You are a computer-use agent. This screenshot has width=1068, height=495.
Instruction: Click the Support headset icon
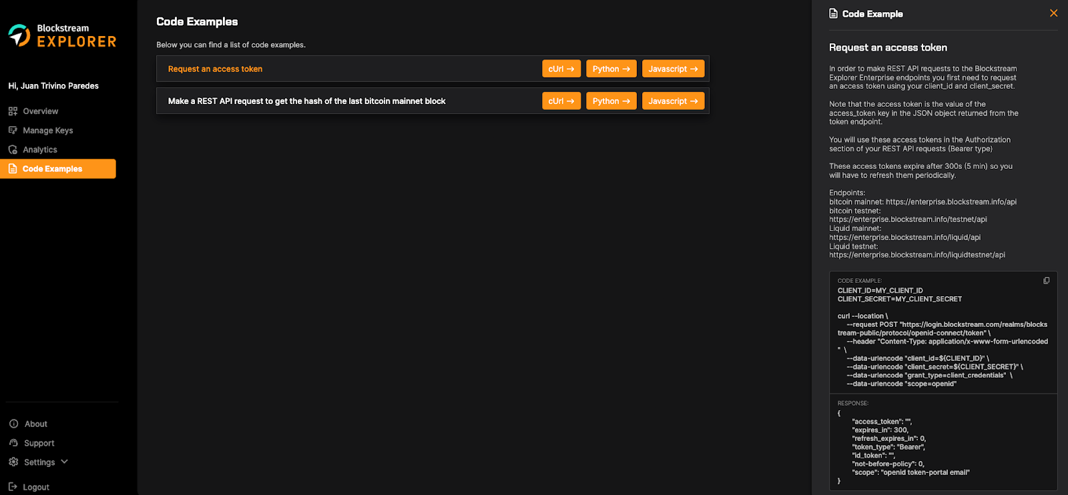point(13,443)
